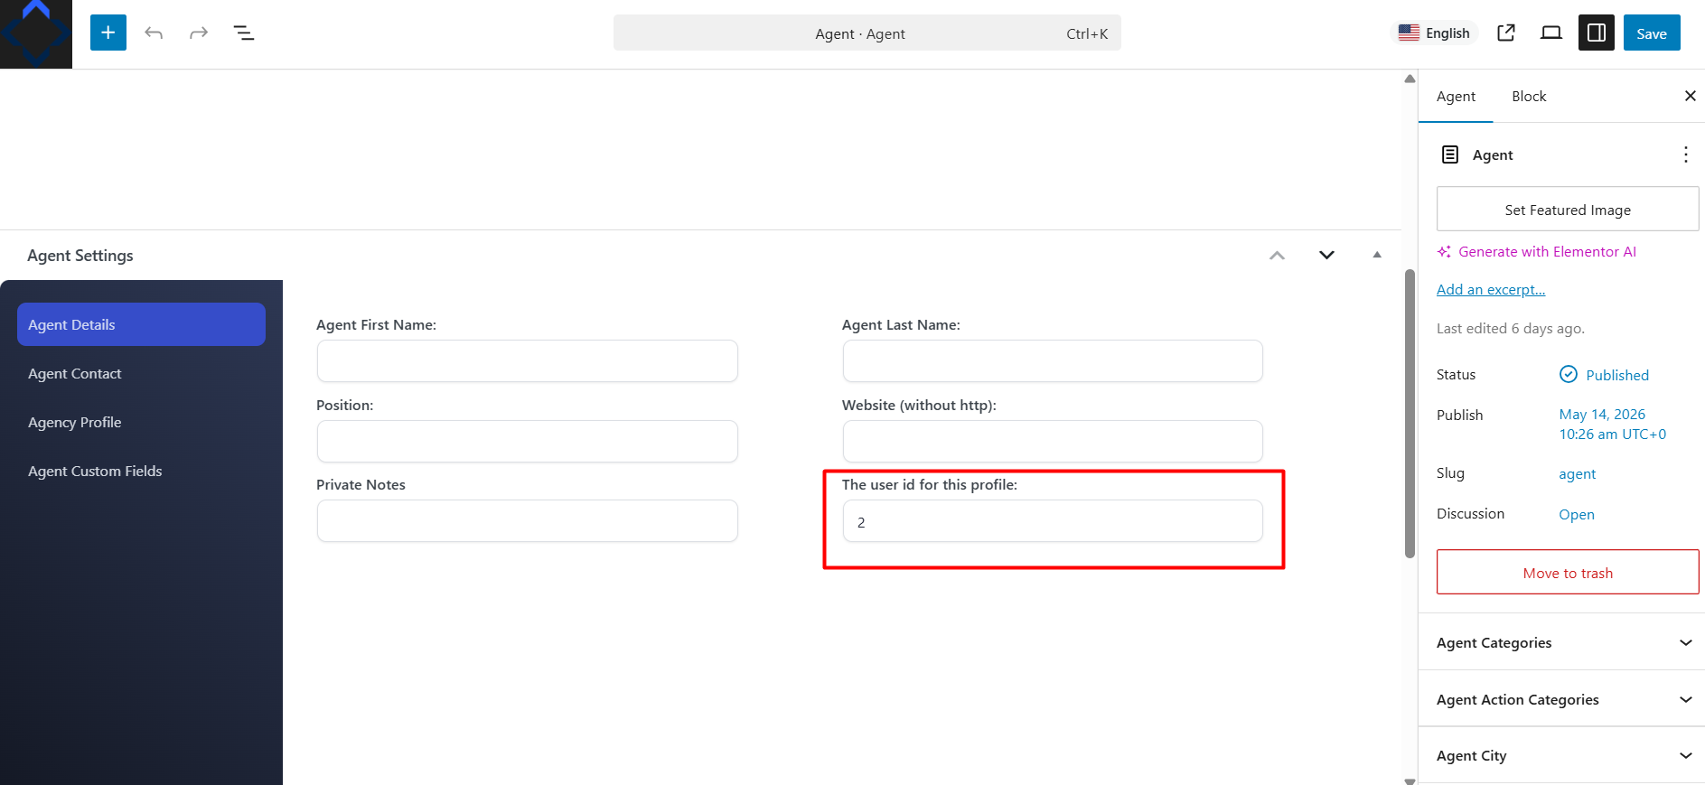Screen dimensions: 1705x785
Task: Add an excerpt to the post
Action: pyautogui.click(x=1491, y=289)
